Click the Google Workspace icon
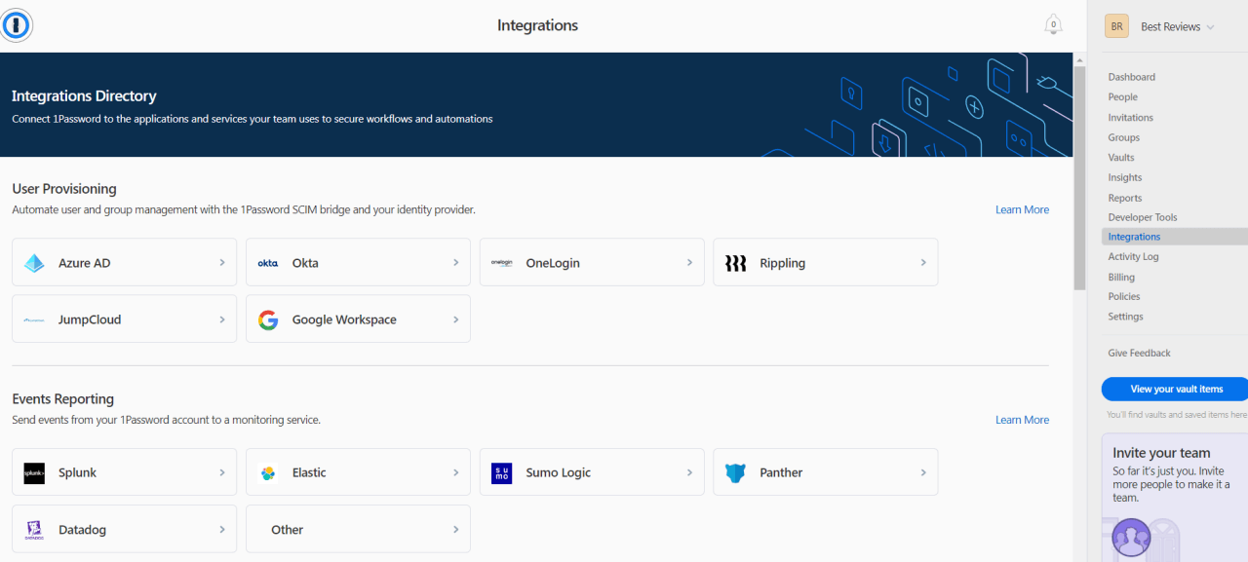The width and height of the screenshot is (1248, 562). 267,318
